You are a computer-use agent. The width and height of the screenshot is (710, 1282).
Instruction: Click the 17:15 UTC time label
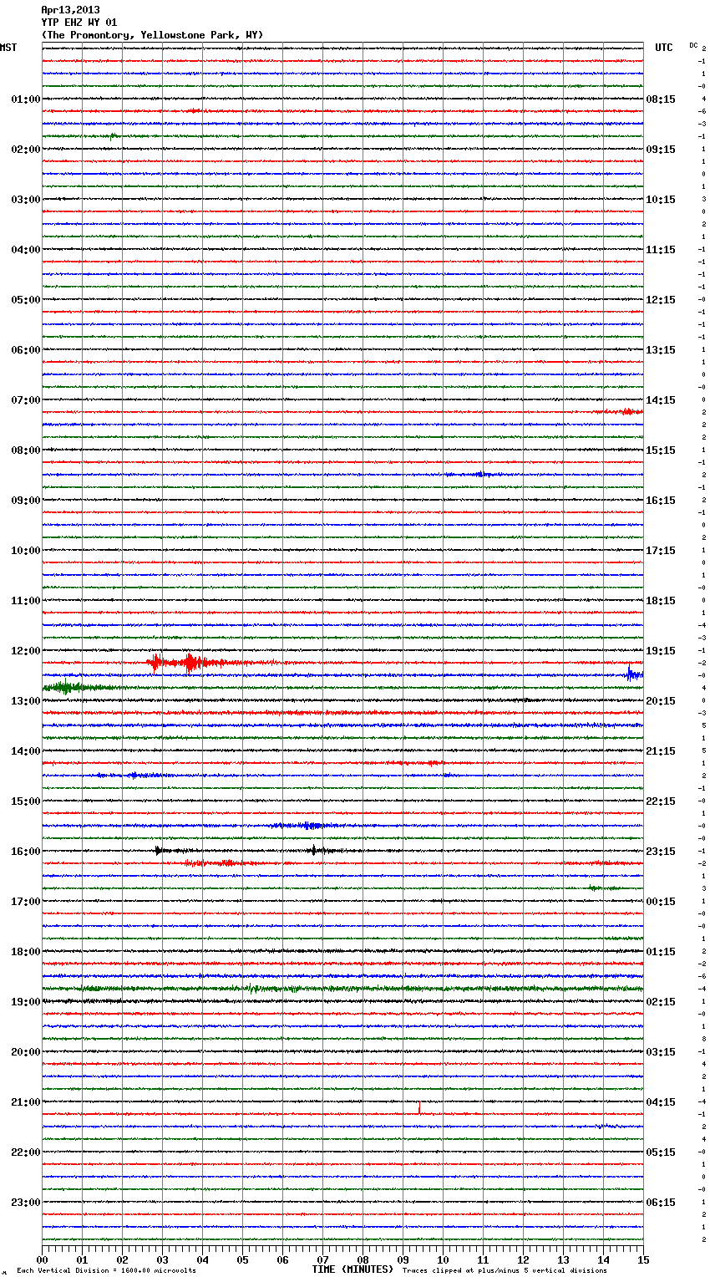(x=661, y=551)
